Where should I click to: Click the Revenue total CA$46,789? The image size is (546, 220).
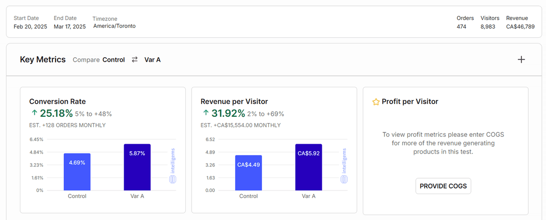point(520,27)
